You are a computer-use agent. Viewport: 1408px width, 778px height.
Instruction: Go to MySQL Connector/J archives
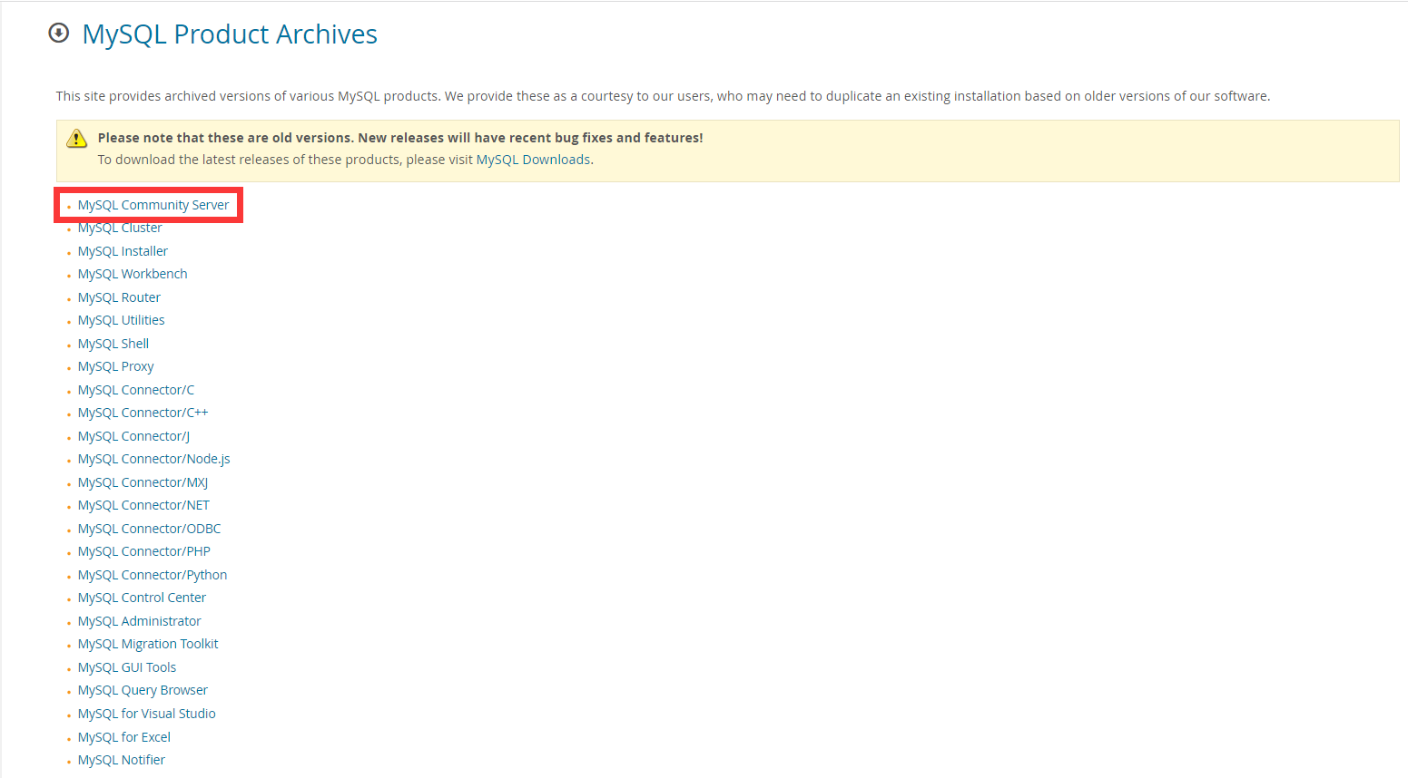tap(133, 436)
